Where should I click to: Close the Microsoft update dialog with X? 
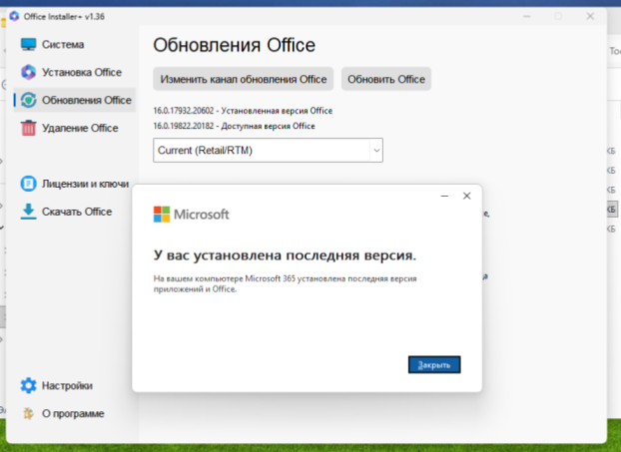point(466,197)
